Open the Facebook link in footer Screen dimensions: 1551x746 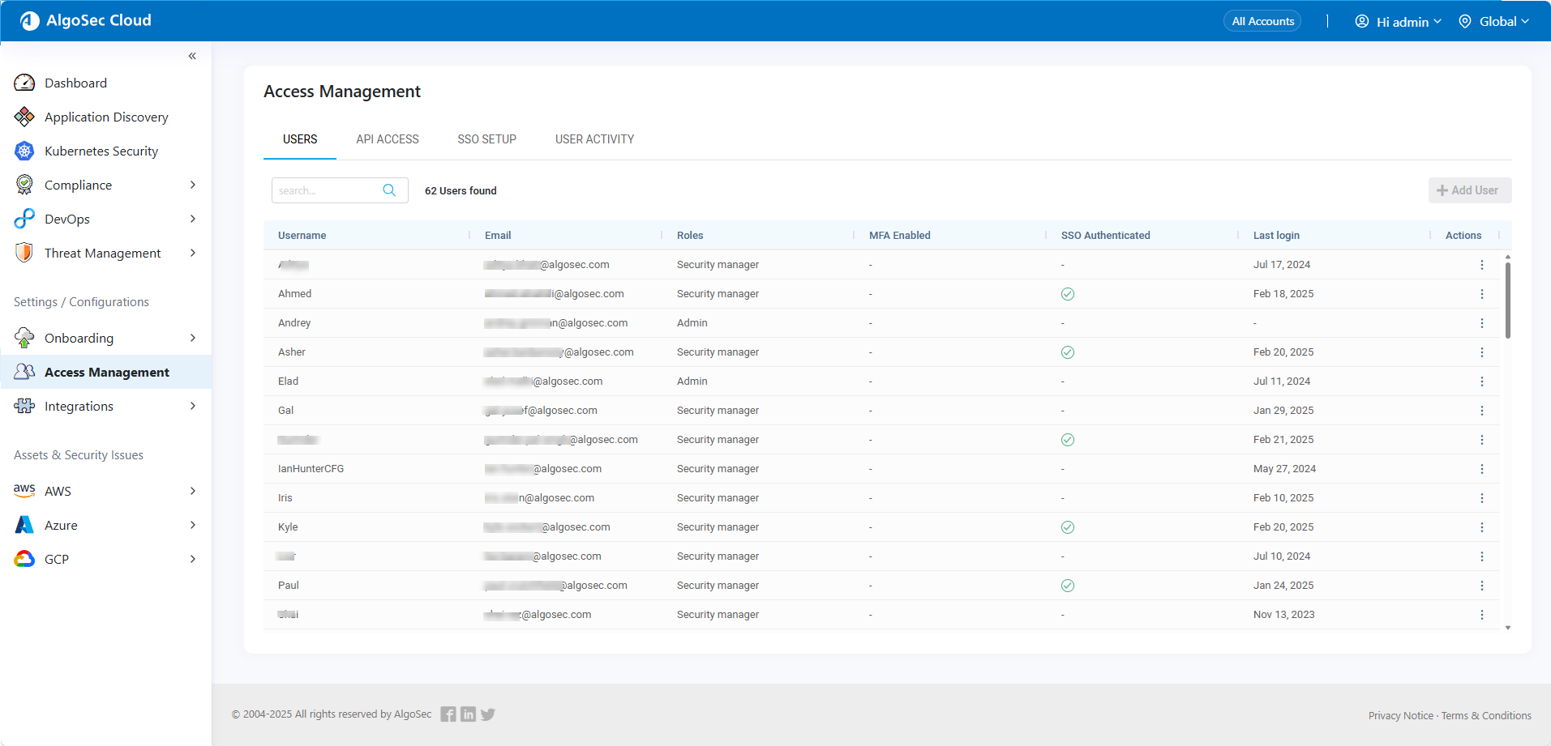[x=448, y=714]
